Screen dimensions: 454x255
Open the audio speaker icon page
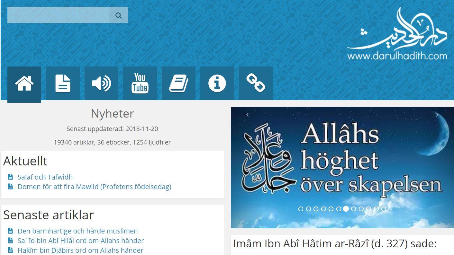tap(101, 84)
